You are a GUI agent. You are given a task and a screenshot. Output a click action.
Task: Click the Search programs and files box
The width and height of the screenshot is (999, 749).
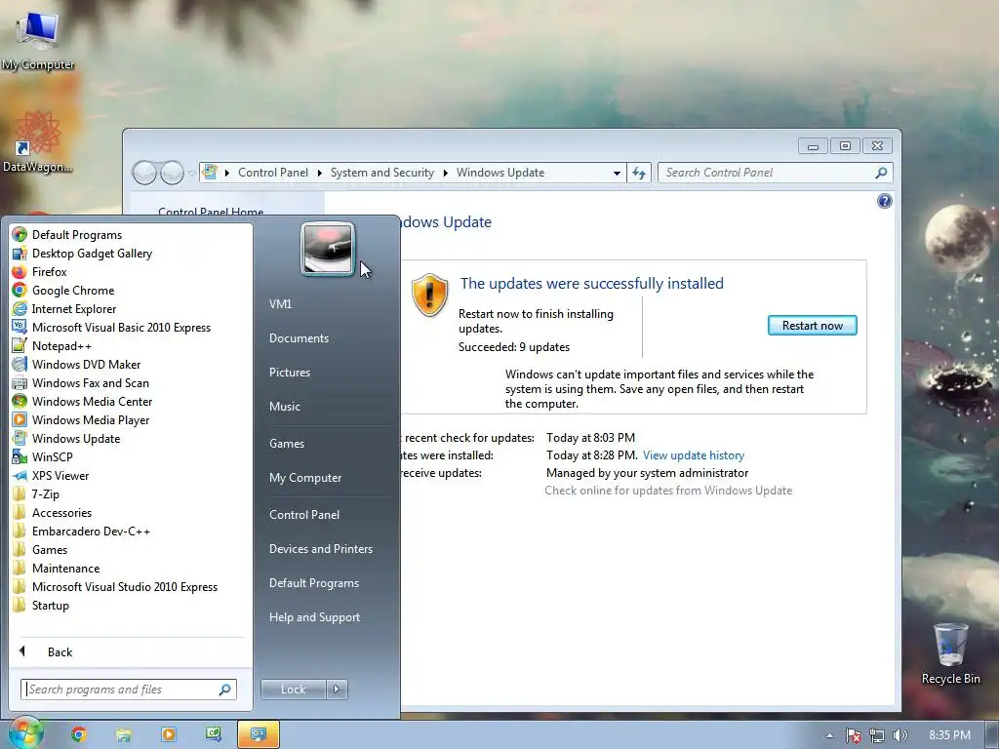[x=129, y=690]
